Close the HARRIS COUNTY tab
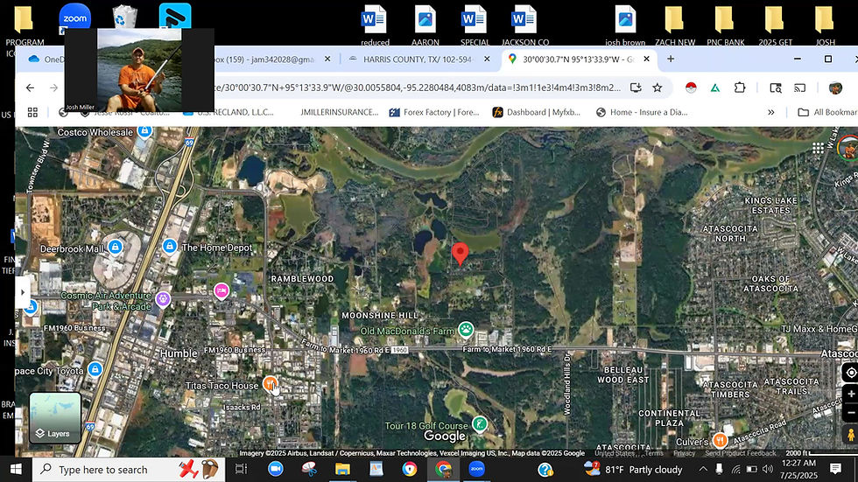 [487, 59]
